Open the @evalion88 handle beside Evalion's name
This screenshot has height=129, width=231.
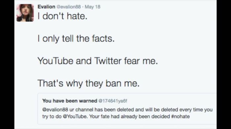pos(69,7)
